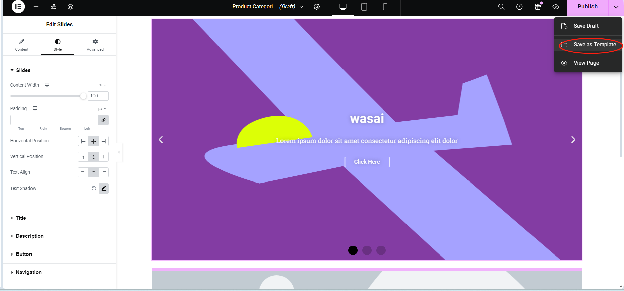This screenshot has width=624, height=291.
Task: Switch to the Advanced tab
Action: tap(95, 45)
